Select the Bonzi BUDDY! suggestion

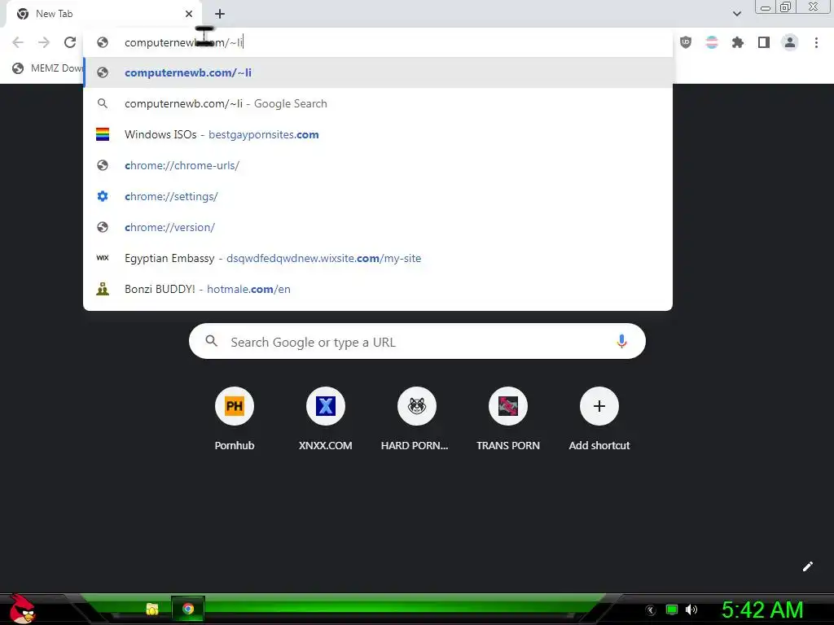coord(378,289)
